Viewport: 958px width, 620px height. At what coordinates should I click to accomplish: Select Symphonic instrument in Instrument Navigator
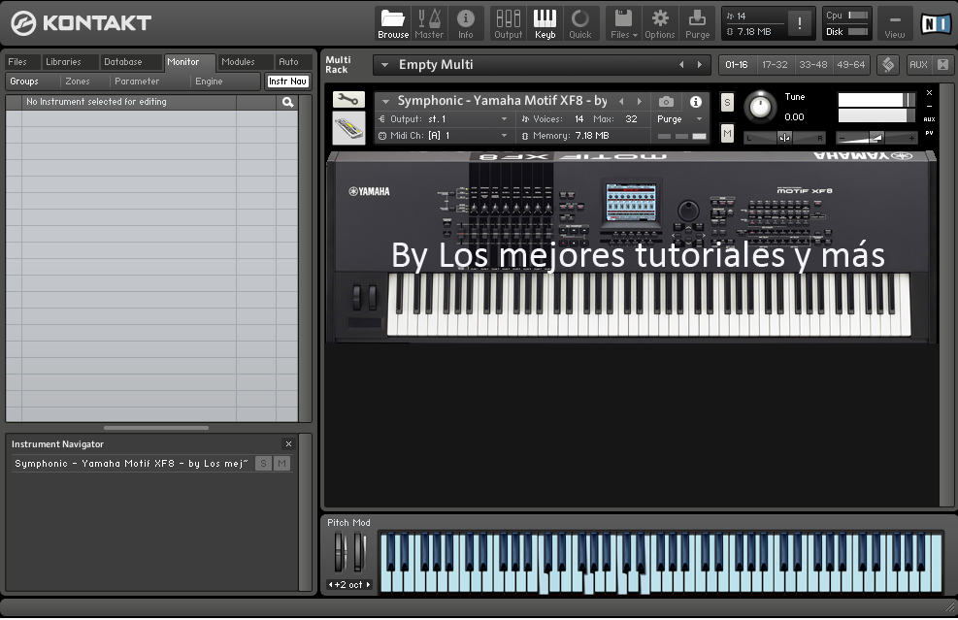(131, 464)
